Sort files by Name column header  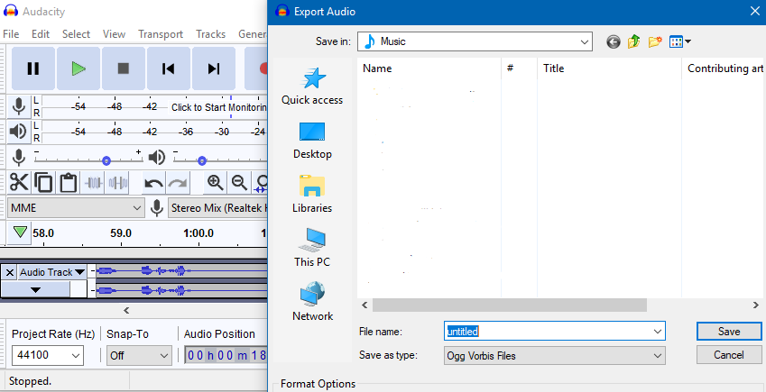[x=429, y=68]
